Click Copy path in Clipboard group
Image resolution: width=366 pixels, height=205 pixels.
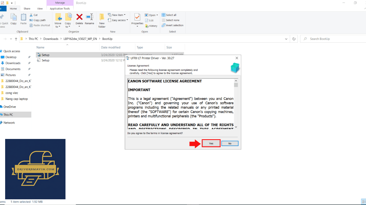tap(37, 20)
